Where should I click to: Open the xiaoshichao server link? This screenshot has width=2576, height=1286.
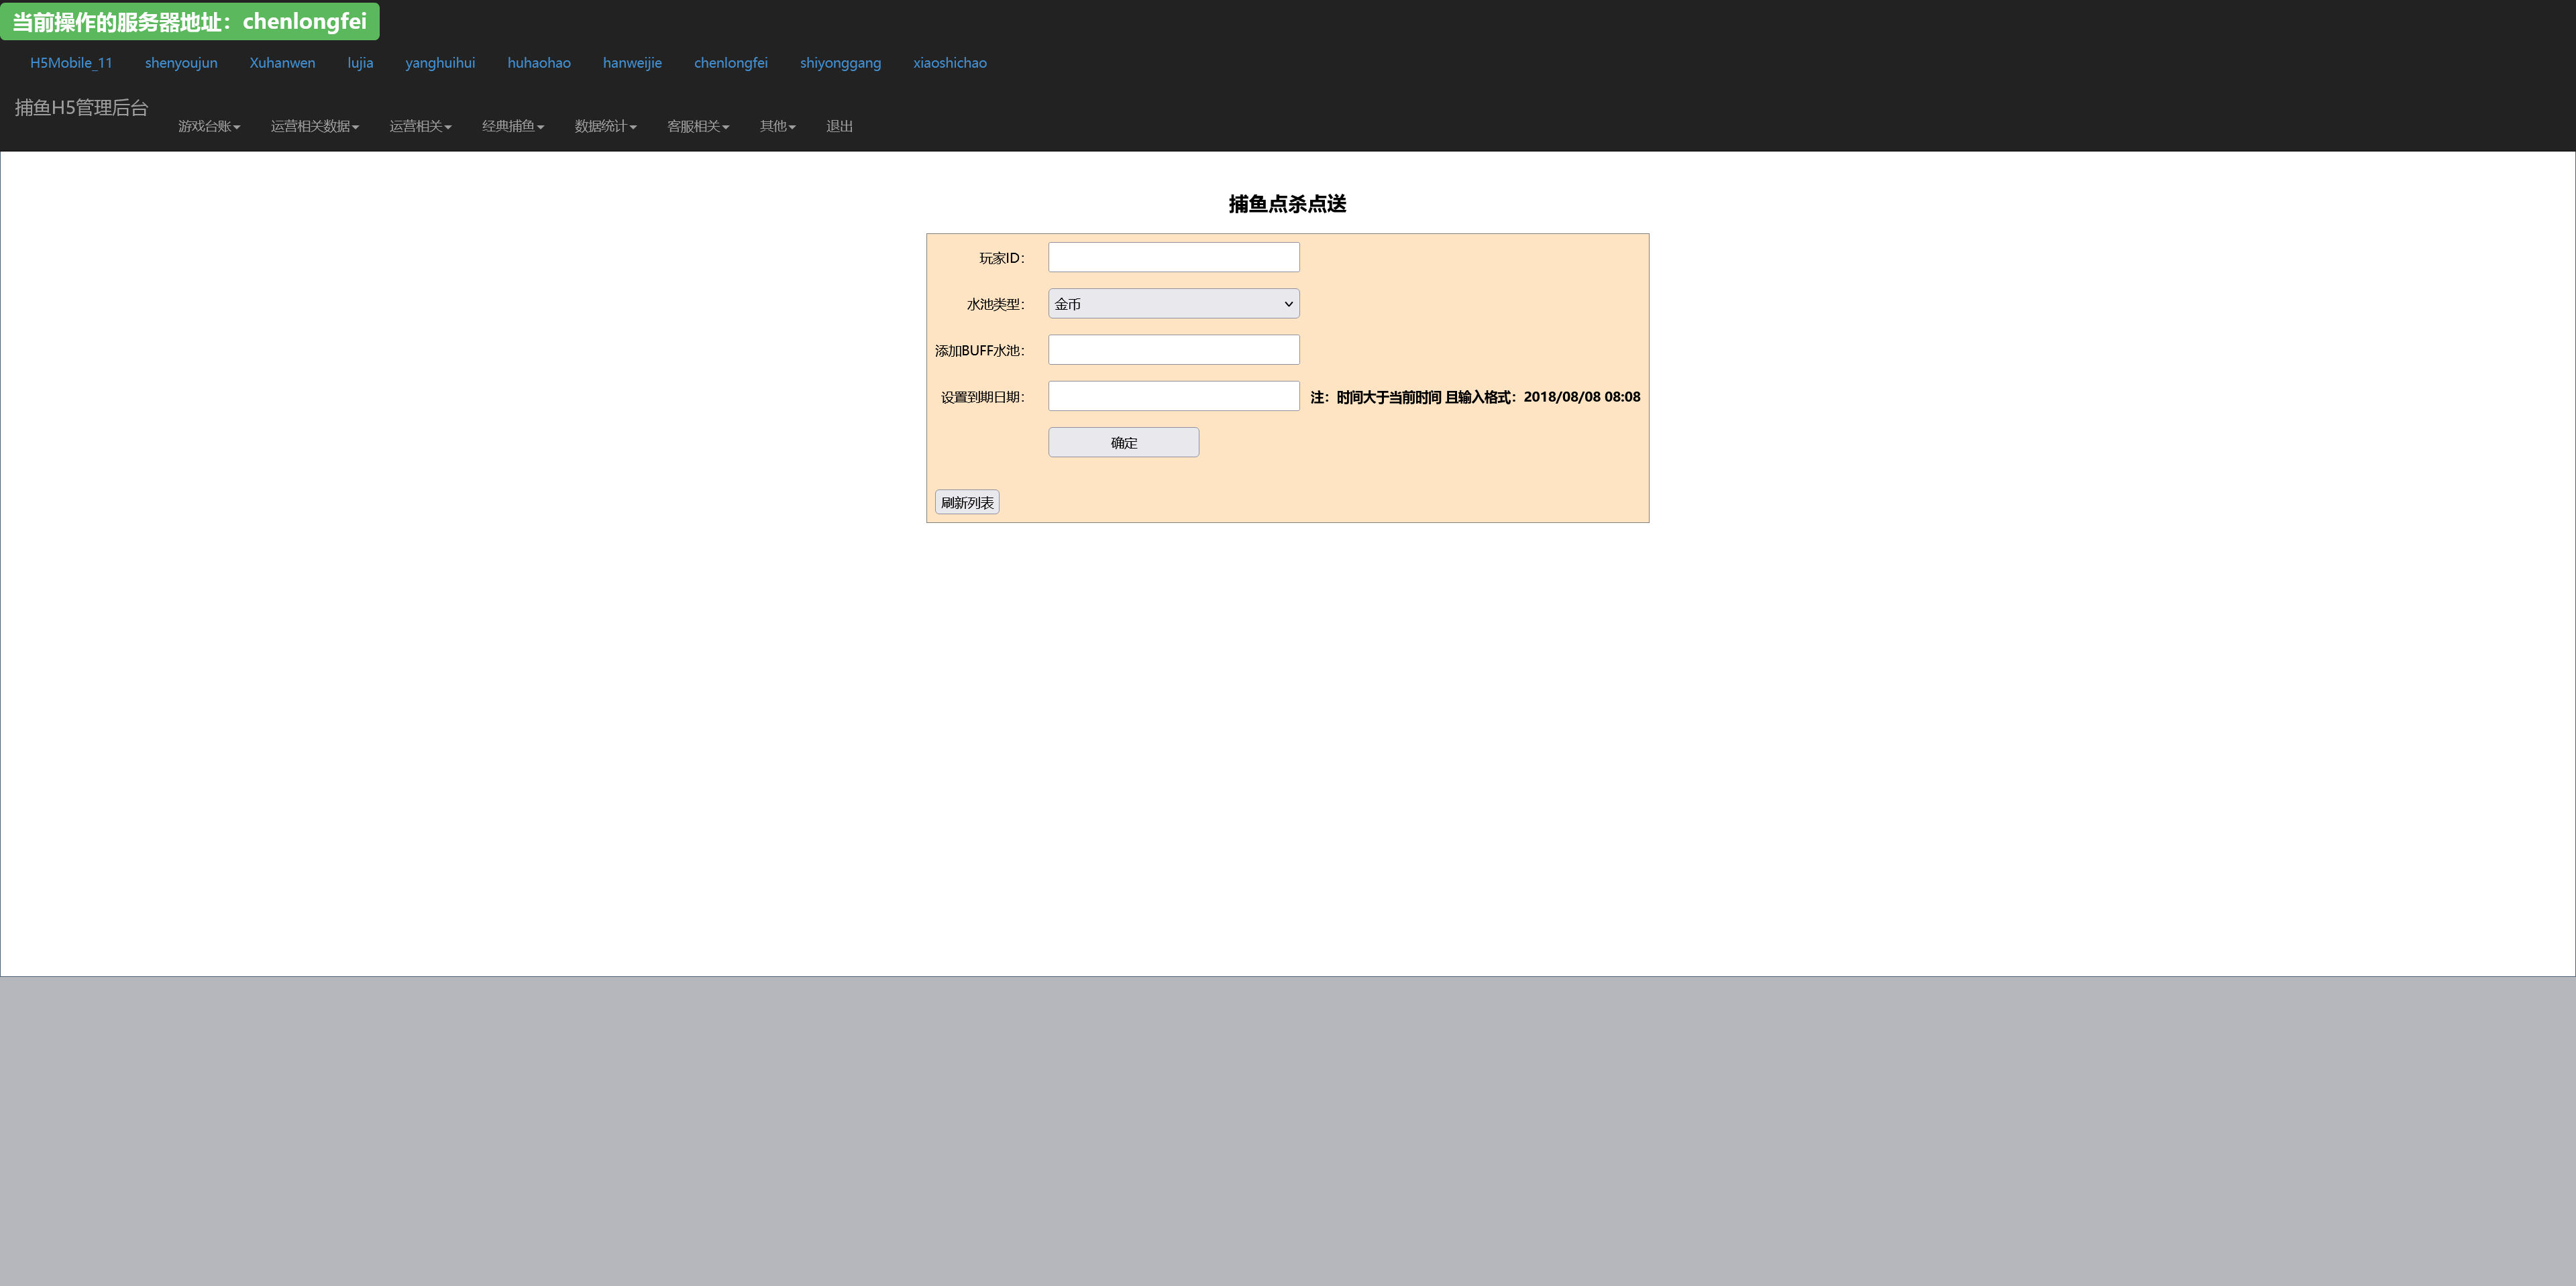(x=949, y=63)
